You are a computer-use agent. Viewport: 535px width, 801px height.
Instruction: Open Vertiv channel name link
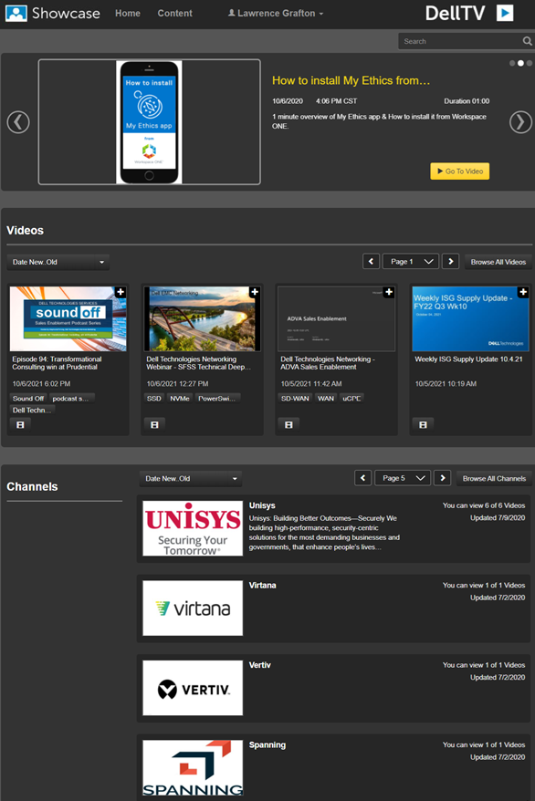click(259, 665)
